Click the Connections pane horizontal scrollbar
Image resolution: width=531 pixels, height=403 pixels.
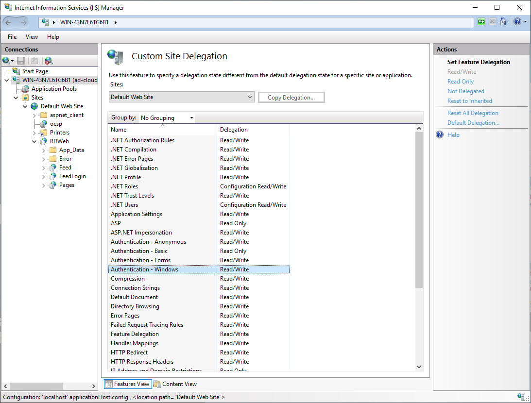coord(36,386)
